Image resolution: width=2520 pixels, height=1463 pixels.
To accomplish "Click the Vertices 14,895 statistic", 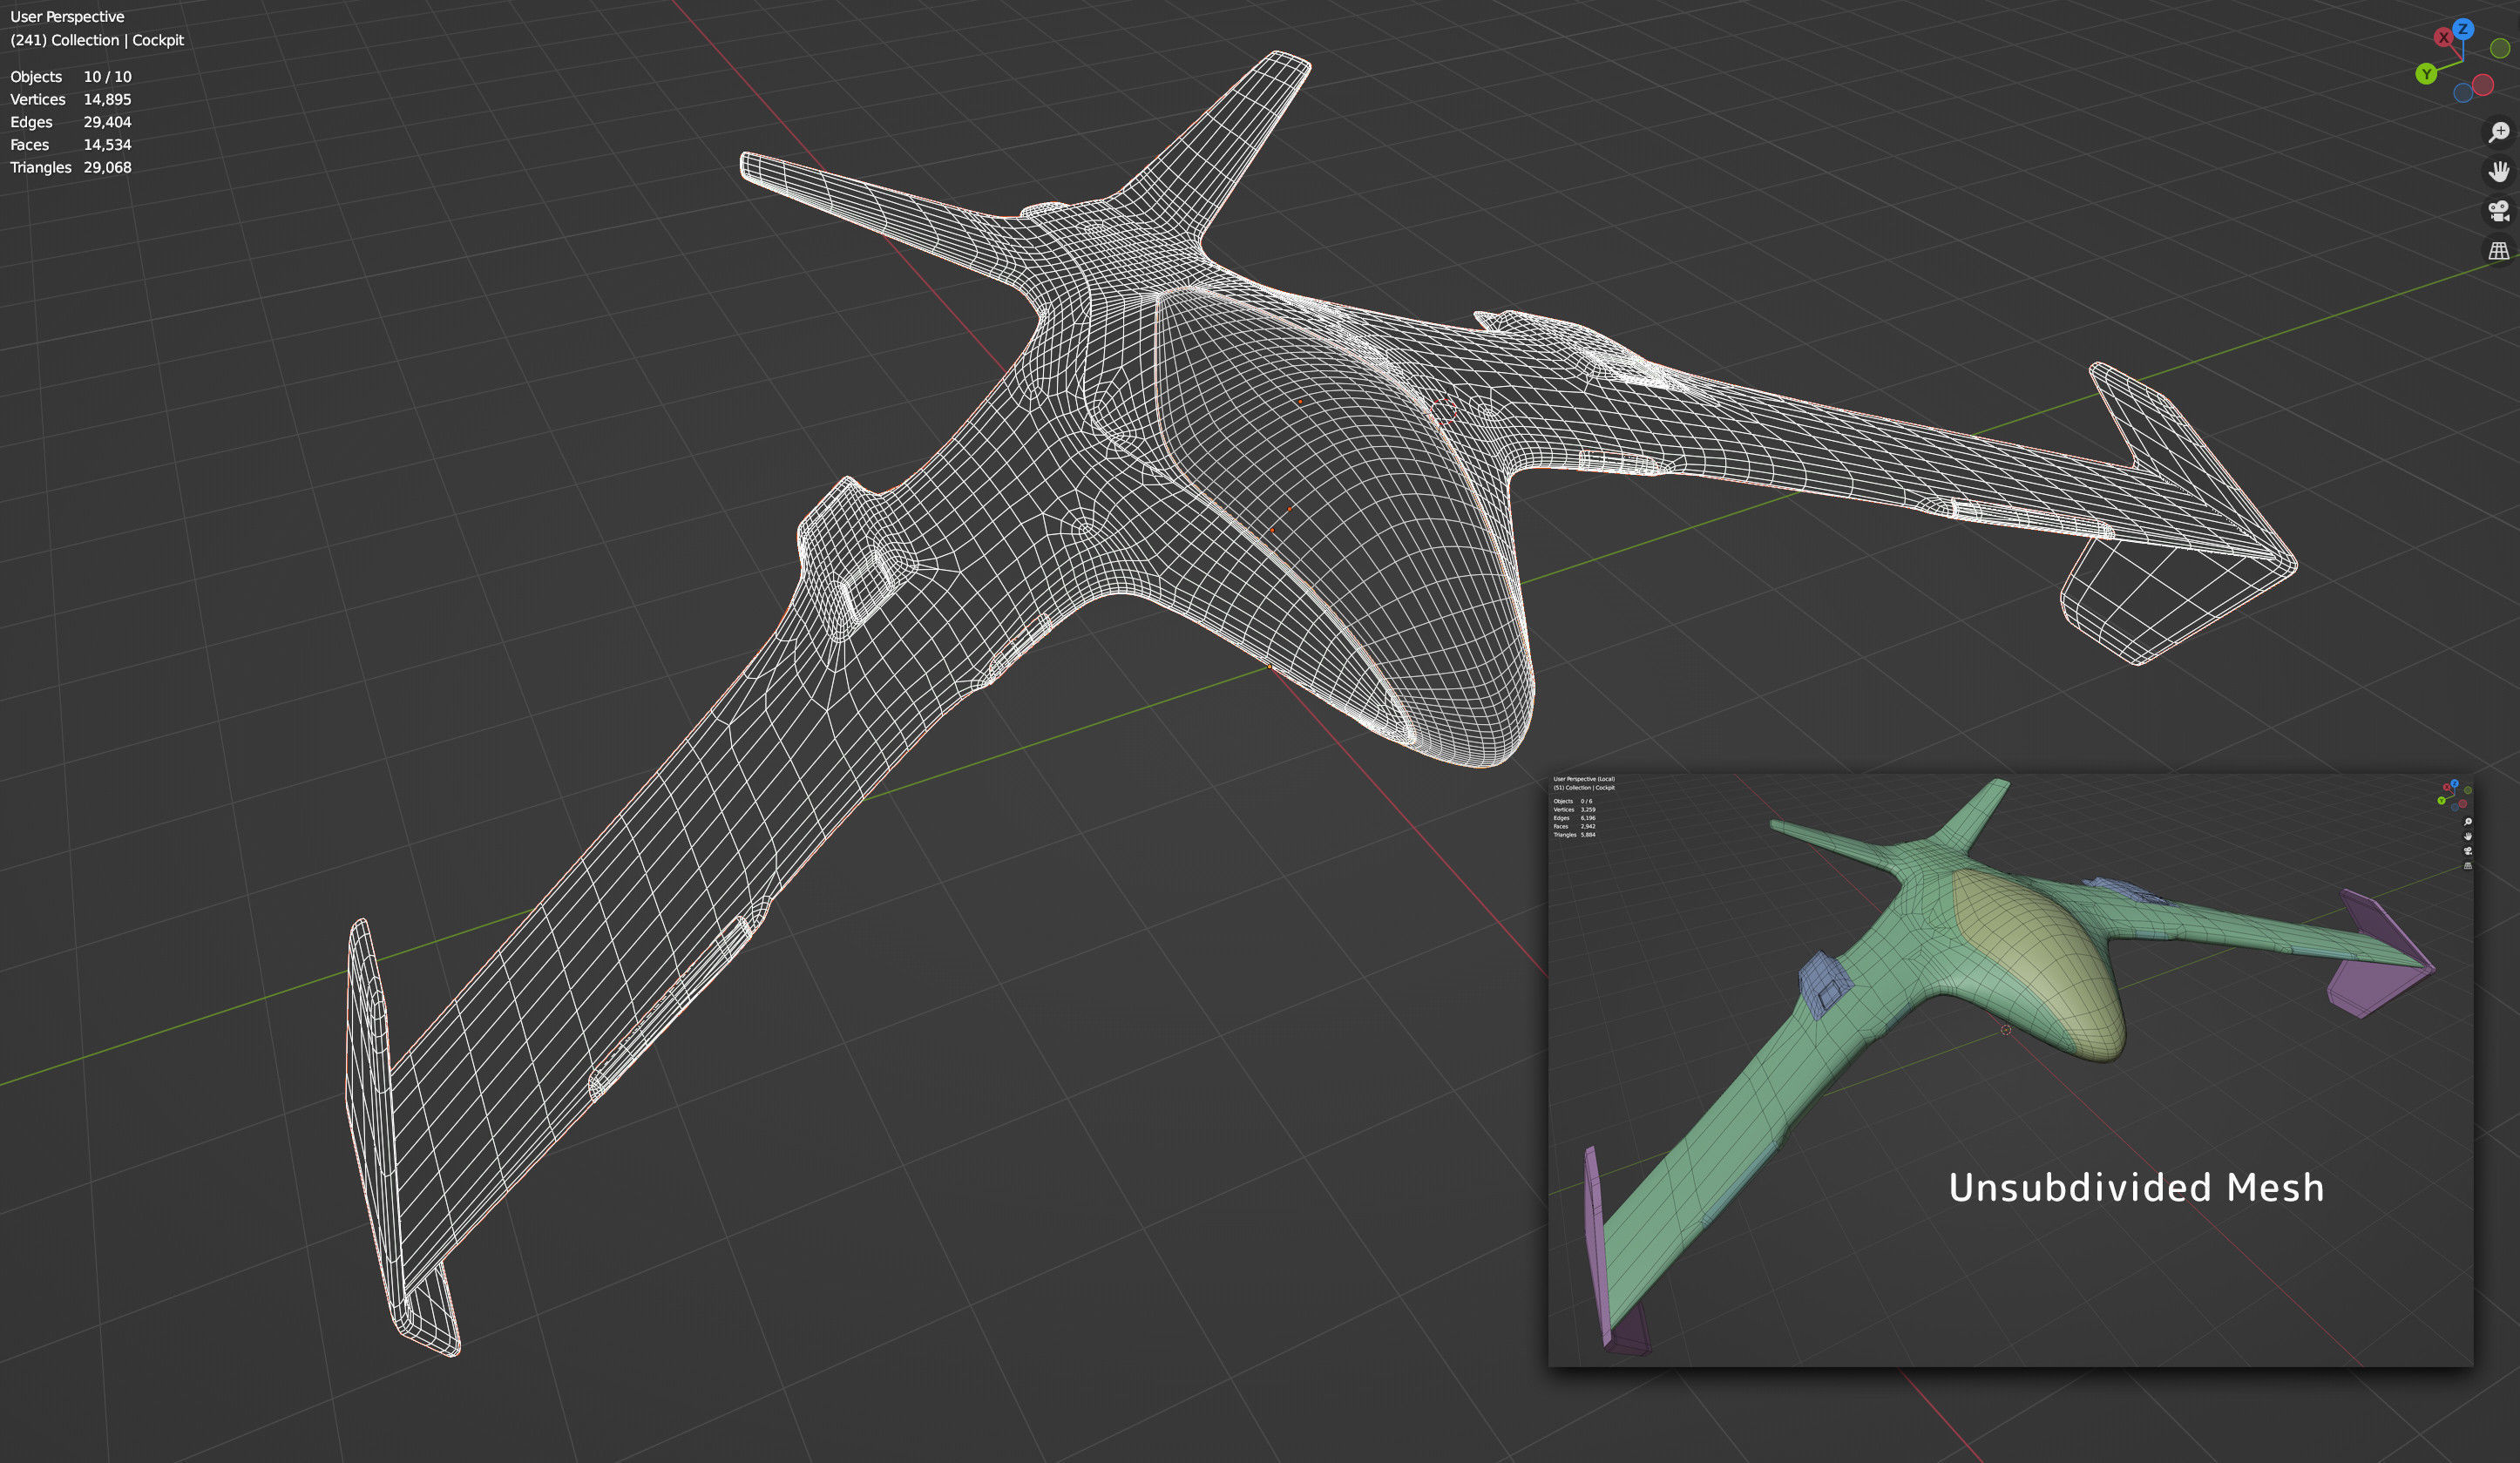I will (x=71, y=99).
